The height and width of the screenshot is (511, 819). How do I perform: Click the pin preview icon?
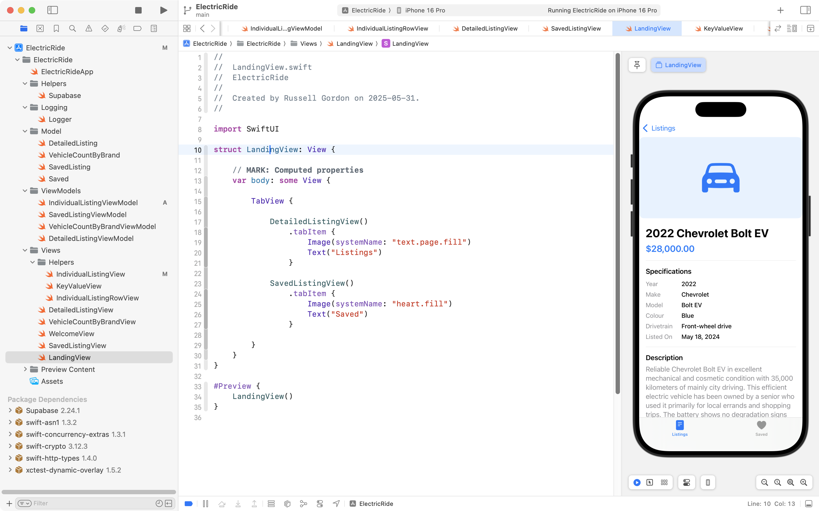coord(637,65)
